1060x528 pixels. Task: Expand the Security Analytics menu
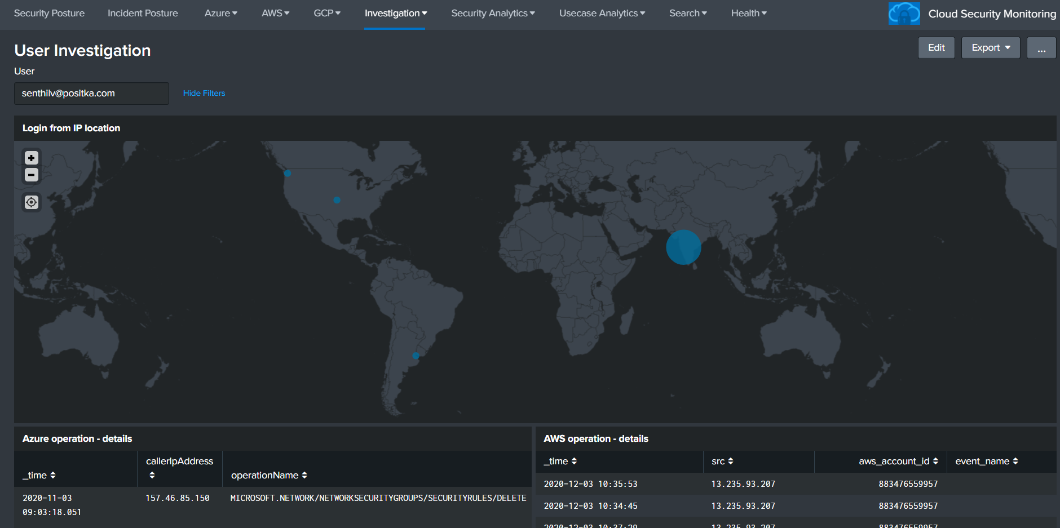(493, 13)
